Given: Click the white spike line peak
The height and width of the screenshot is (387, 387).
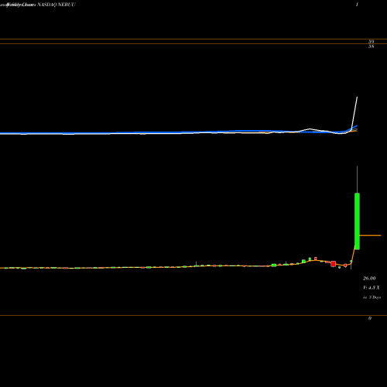Looking at the screenshot, I should (357, 98).
